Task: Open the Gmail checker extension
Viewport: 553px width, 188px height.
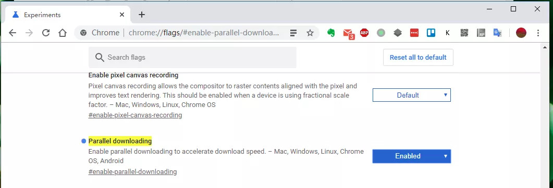Action: (x=348, y=33)
